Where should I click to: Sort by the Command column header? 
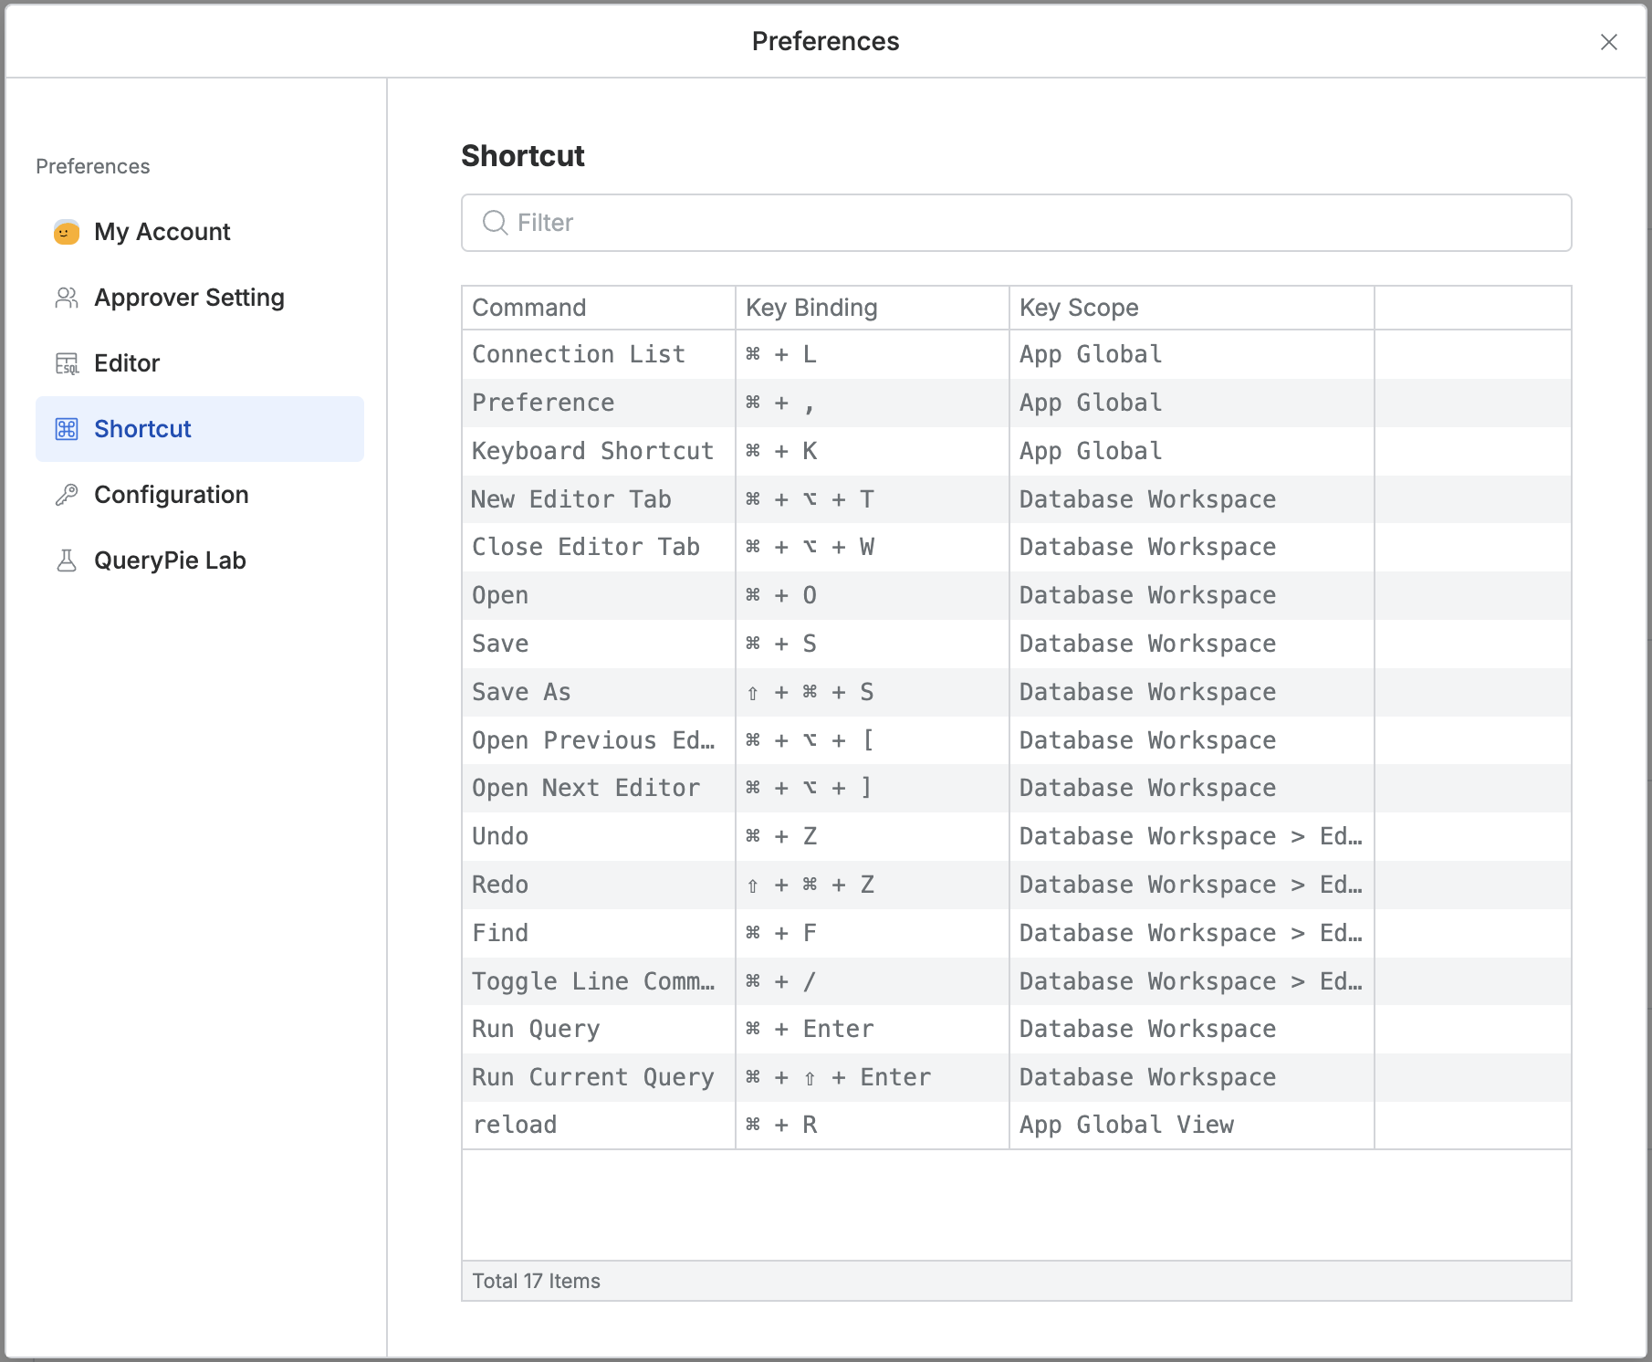tap(529, 308)
